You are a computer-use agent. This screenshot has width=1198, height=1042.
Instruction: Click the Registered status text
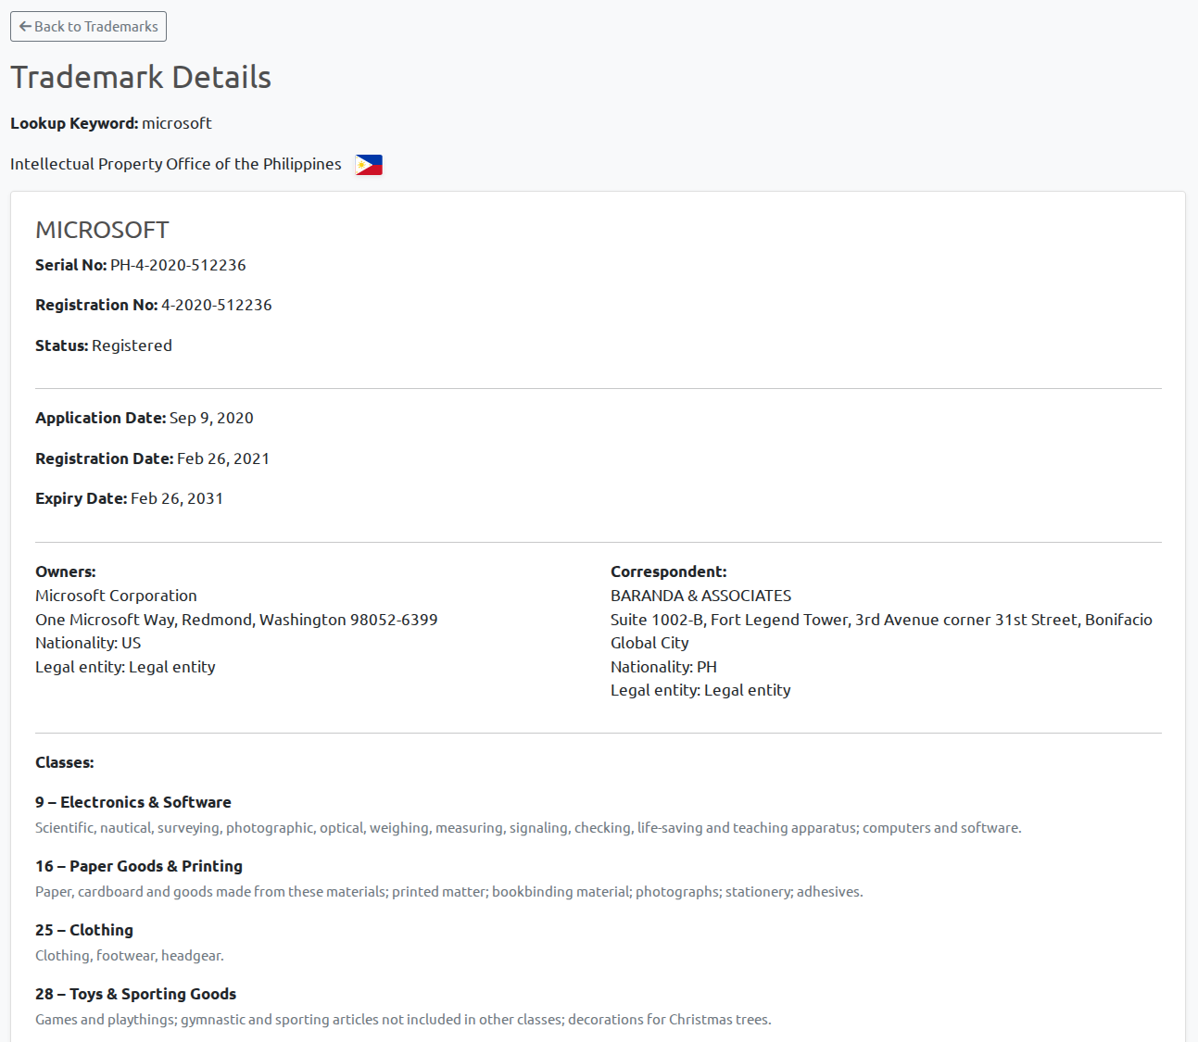point(132,345)
